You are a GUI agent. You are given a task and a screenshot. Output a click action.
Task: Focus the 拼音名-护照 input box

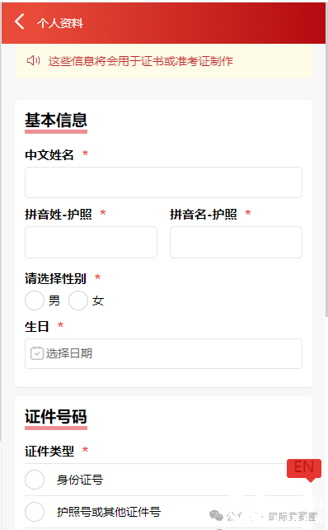coord(236,242)
